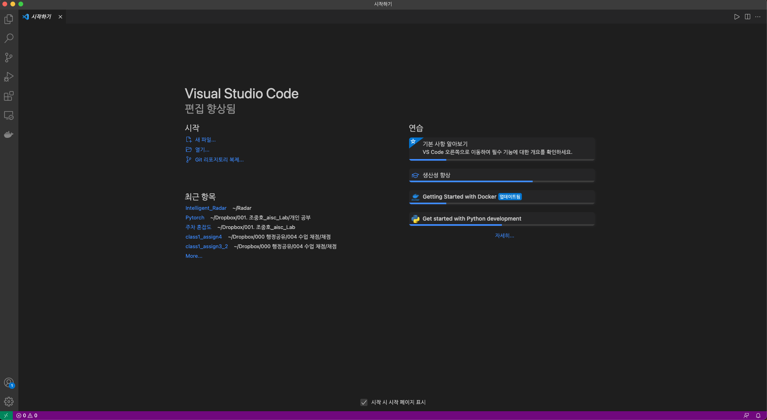Toggle the 시작 시 시작 페이지 표시 checkbox
Screen dimensions: 767x420
(364, 402)
